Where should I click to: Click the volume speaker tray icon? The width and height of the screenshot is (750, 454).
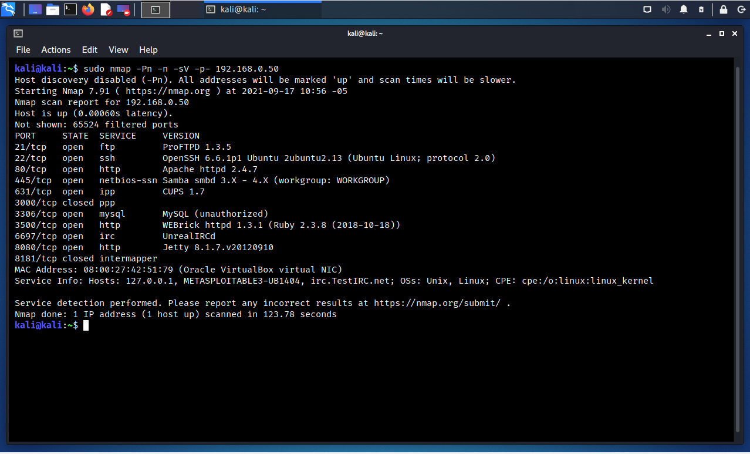[x=665, y=9]
